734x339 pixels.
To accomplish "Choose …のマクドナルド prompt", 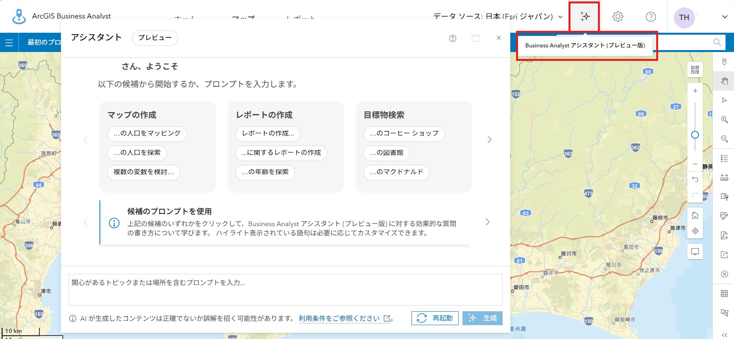I will click(x=396, y=172).
